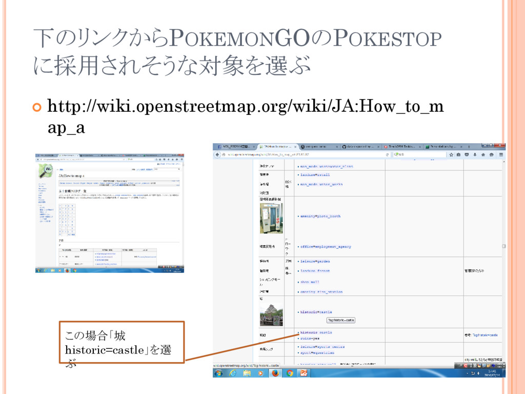
Task: Click the volume icon in system tray
Action: [x=479, y=373]
